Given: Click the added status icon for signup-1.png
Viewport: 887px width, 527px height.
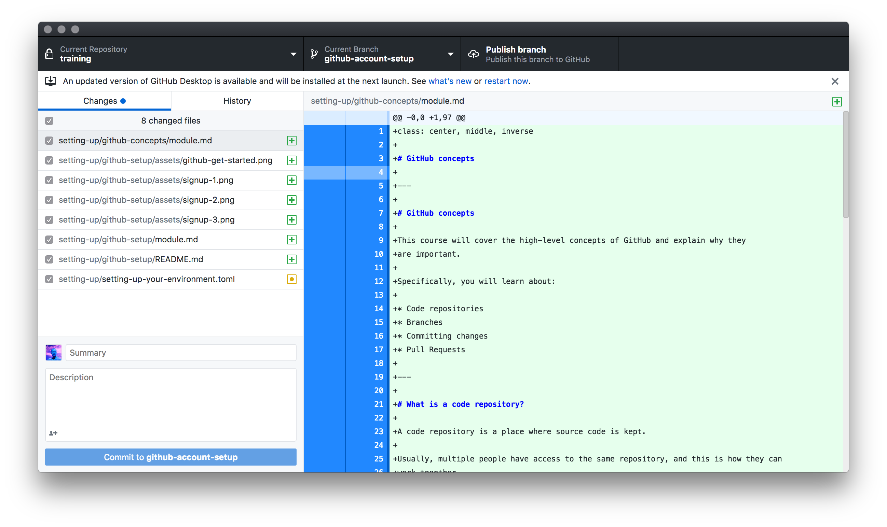Looking at the screenshot, I should coord(291,180).
